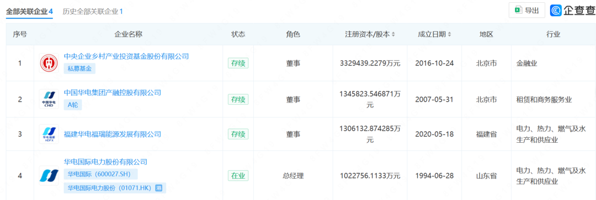This screenshot has width=596, height=200.
Task: Click the 地区 column header
Action: point(486,34)
